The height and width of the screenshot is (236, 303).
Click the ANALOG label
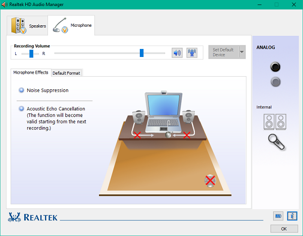[x=266, y=47]
